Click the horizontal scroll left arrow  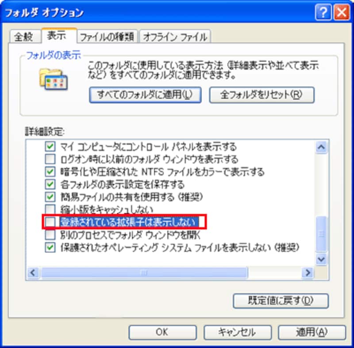click(x=33, y=273)
